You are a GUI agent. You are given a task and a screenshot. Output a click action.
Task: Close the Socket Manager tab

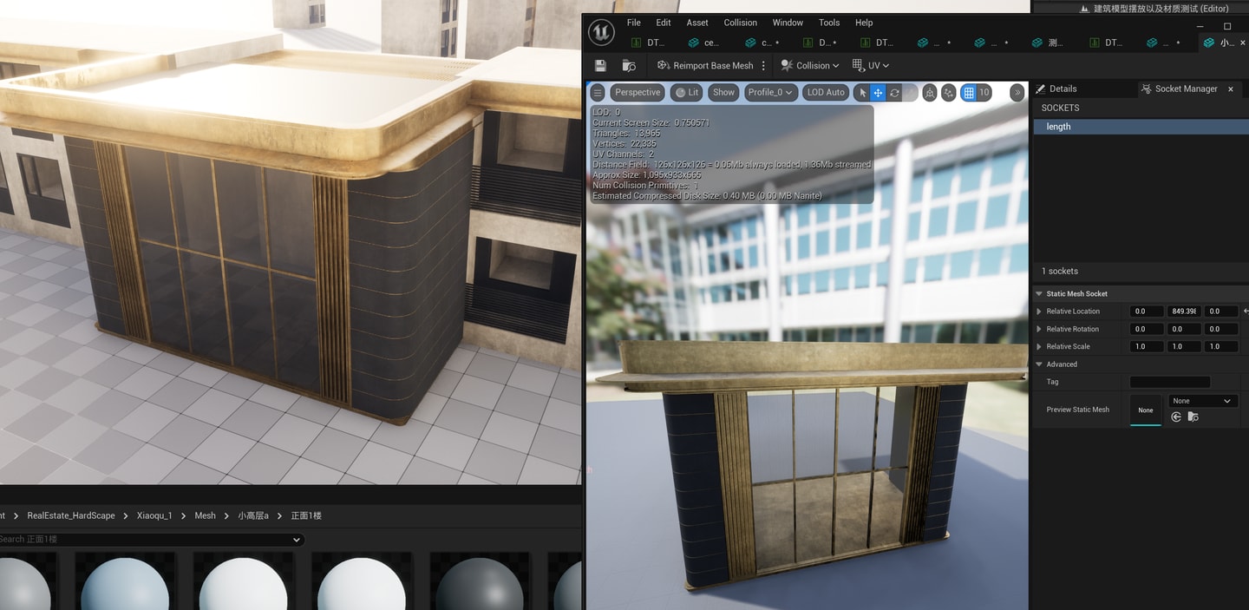tap(1231, 89)
